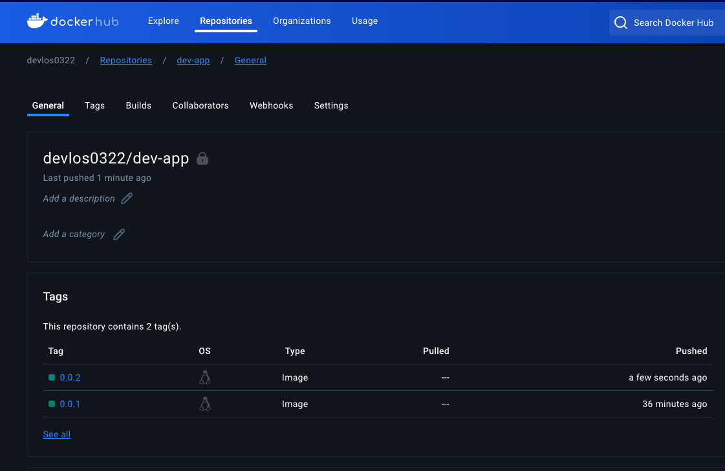Click the Type column header
Screen dimensions: 725x471
(295, 351)
